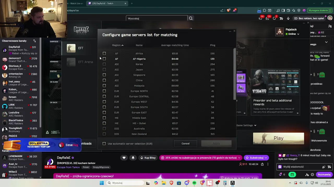Tick the AF-Nigeria server checkbox
This screenshot has width=334, height=187.
pos(104,59)
